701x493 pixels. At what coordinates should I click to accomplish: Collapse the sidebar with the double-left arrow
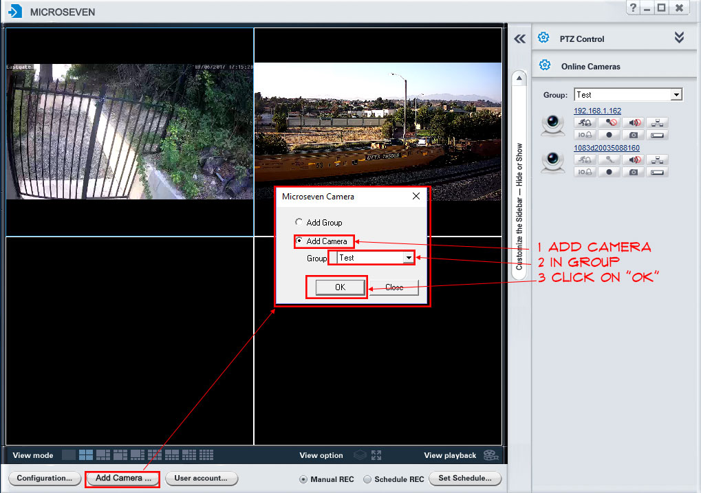coord(519,39)
